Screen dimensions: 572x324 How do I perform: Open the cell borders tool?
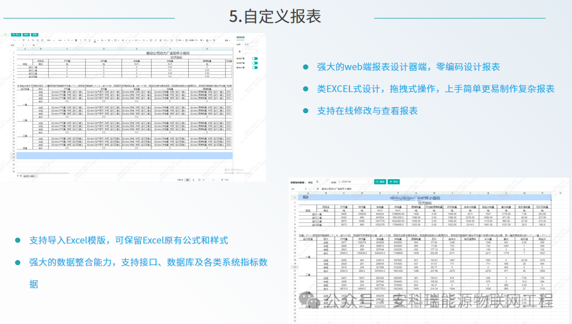point(108,40)
